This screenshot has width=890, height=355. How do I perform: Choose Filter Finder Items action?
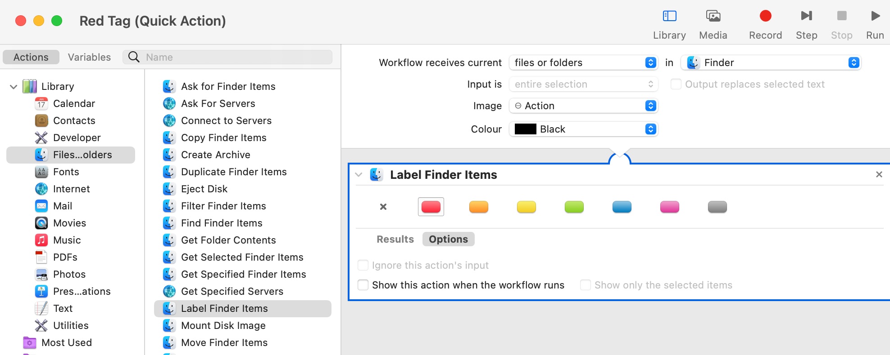point(223,206)
